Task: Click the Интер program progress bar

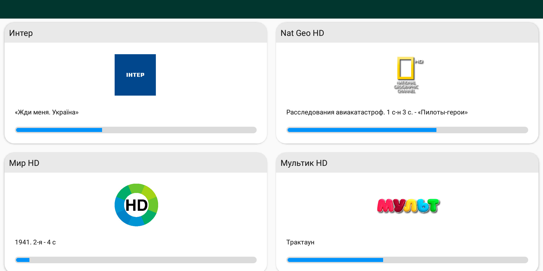Action: click(x=136, y=130)
